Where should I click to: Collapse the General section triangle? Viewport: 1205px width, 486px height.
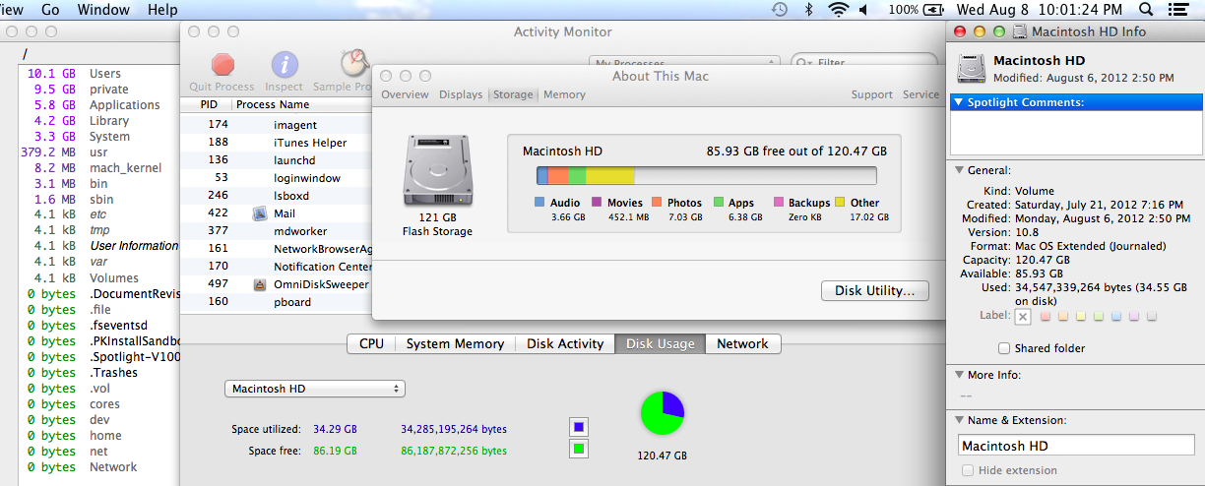pos(959,170)
